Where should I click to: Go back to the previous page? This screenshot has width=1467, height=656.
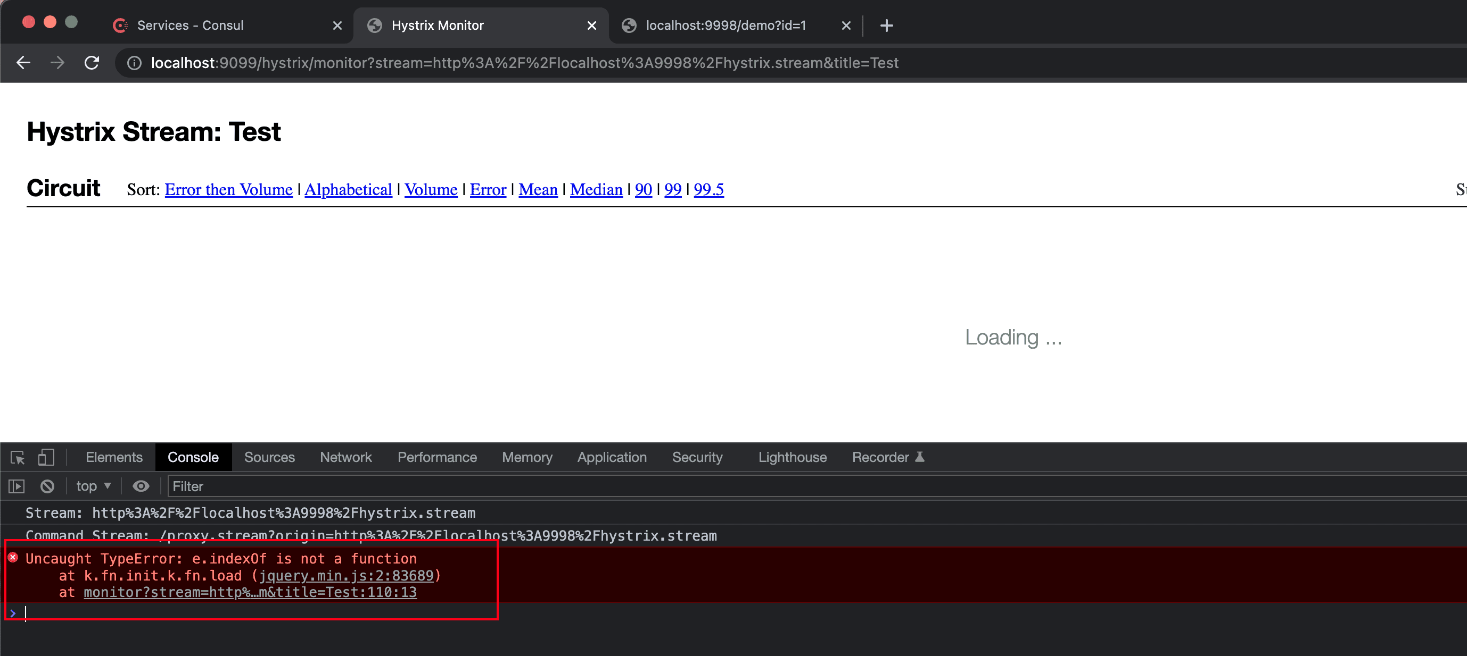(x=23, y=63)
